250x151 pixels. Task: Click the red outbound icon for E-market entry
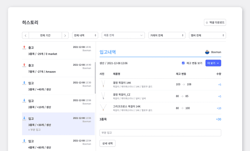(24, 48)
